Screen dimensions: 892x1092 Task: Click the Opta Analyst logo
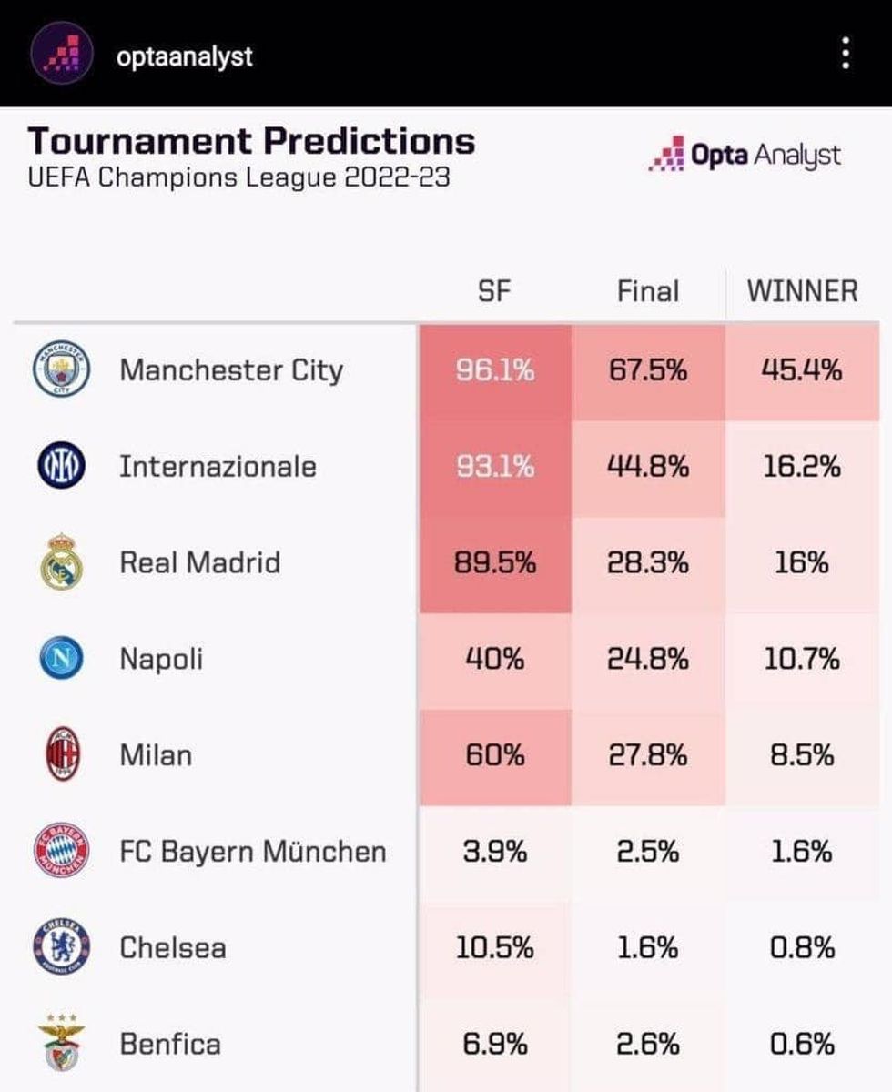(745, 155)
